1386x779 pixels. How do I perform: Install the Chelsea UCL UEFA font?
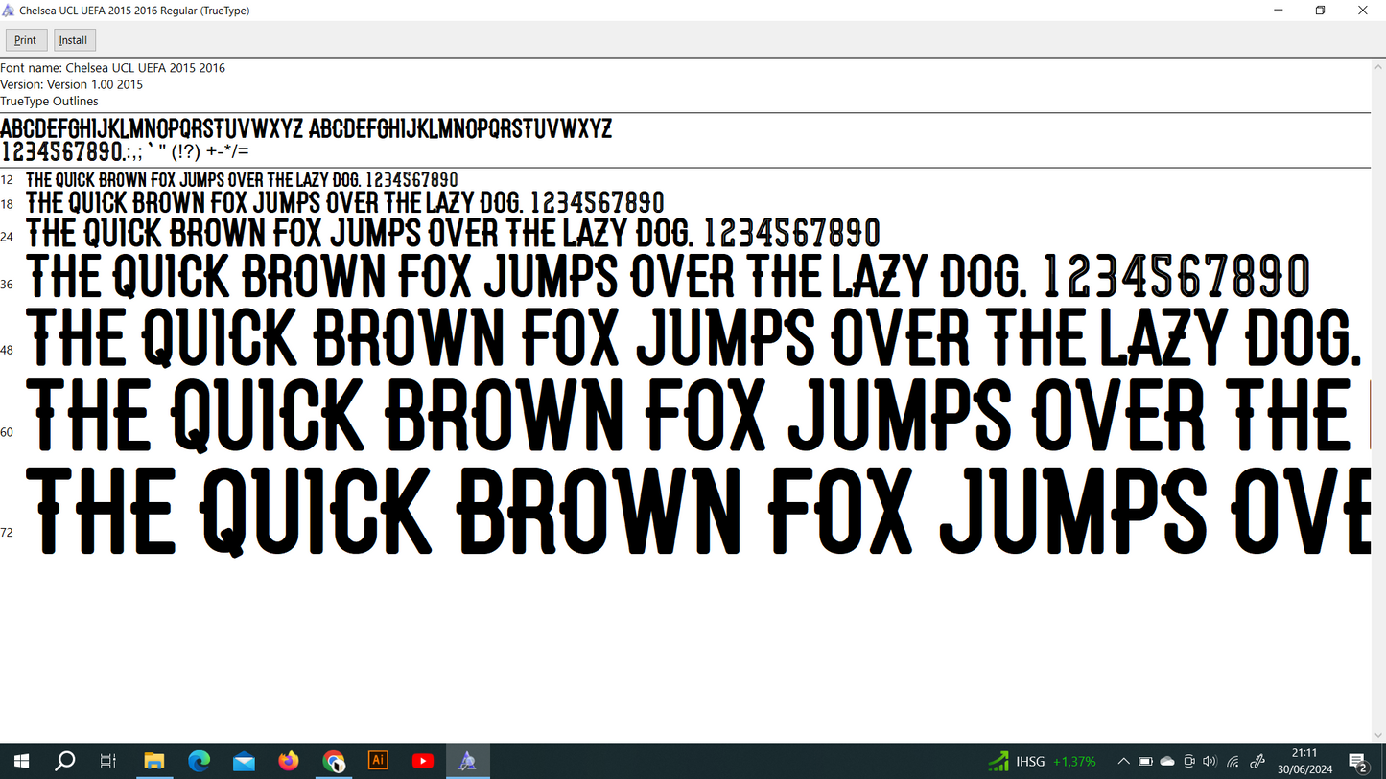point(74,40)
